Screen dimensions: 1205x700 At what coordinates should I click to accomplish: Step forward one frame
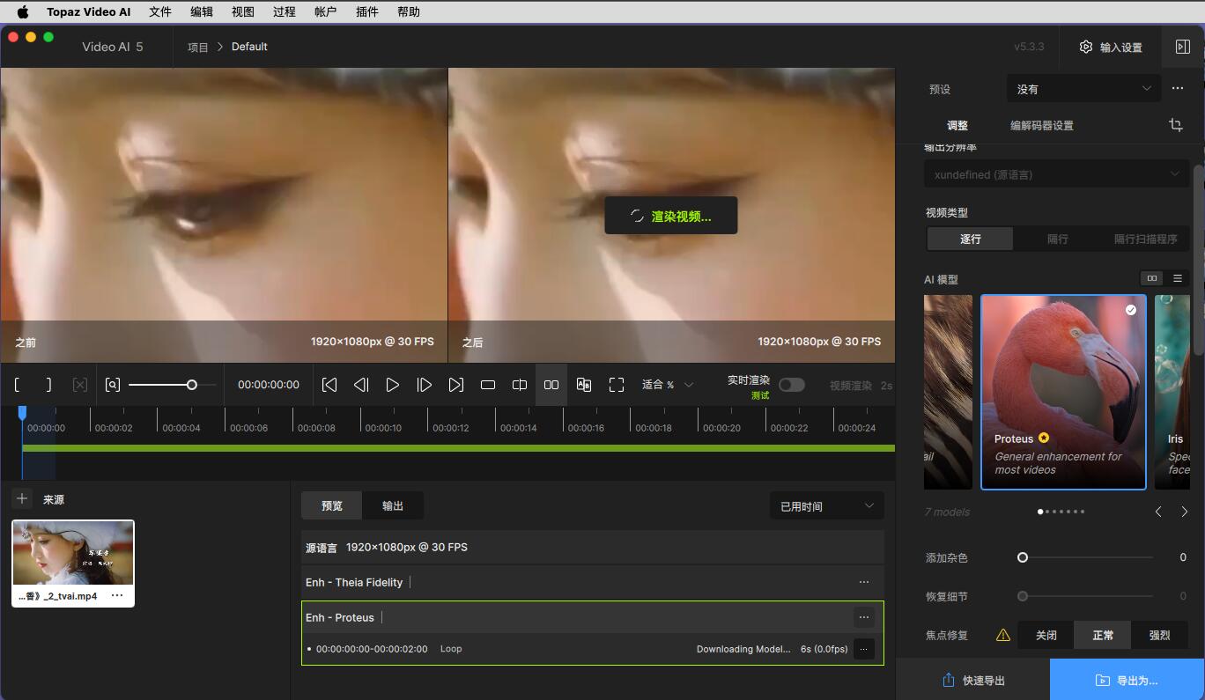[x=425, y=385]
